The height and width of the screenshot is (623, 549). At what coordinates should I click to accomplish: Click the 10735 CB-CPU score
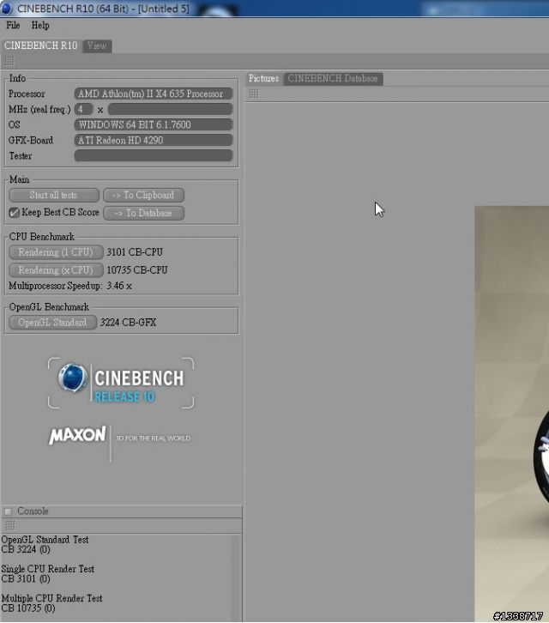point(137,270)
